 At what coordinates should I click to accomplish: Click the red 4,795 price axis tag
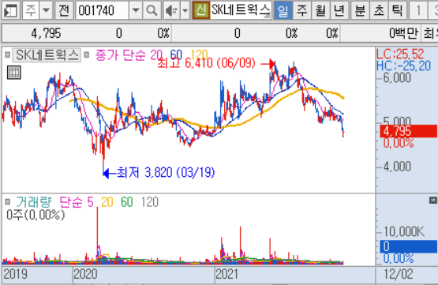pyautogui.click(x=408, y=131)
